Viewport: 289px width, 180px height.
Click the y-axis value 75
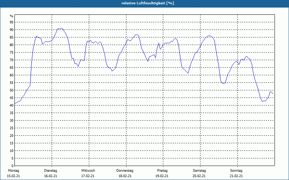coord(12,52)
